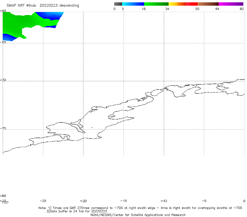Click the red segment of the color bar
247x217 pixels.
click(x=192, y=4)
